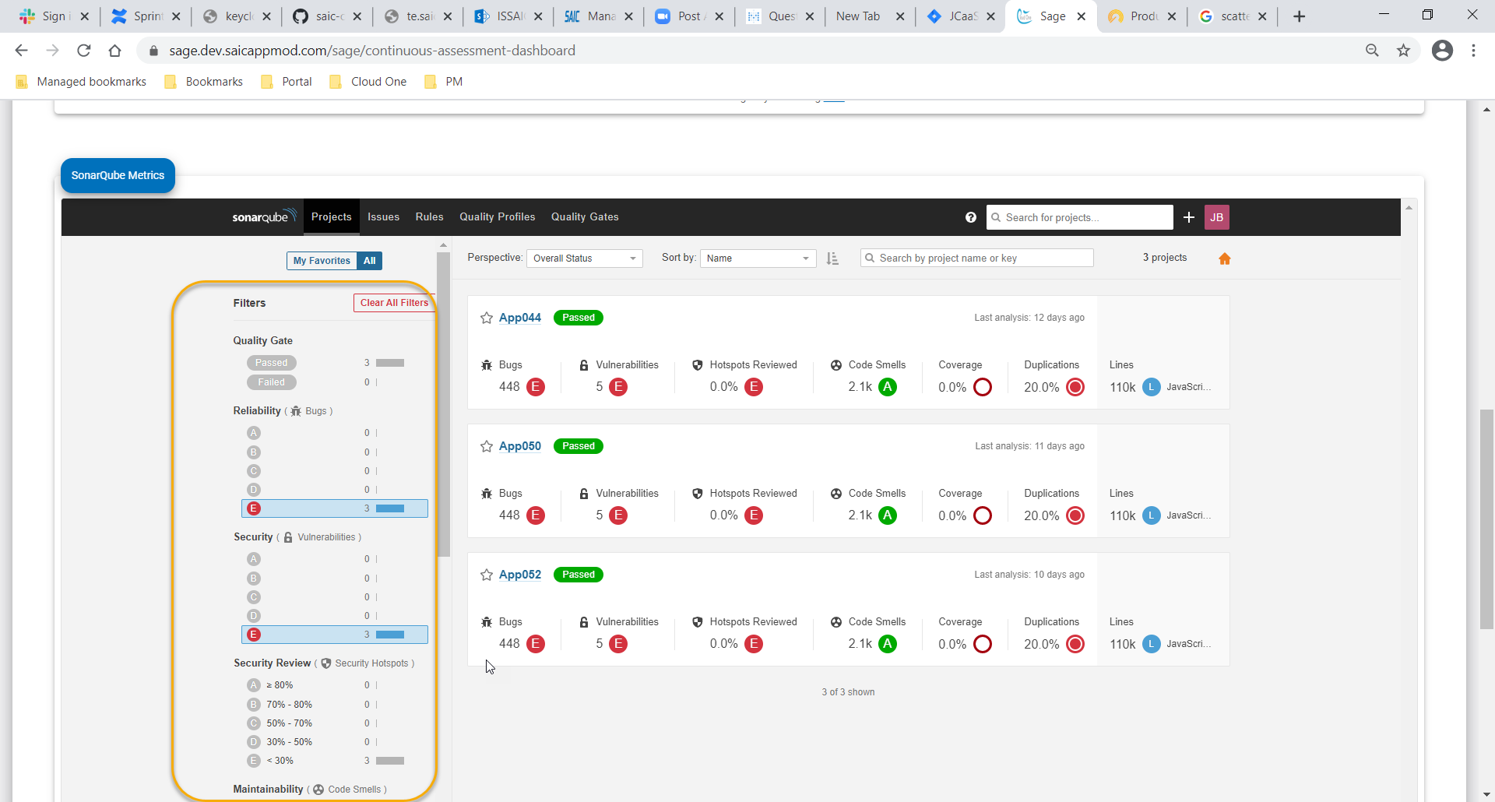Viewport: 1495px width, 802px height.
Task: Click App044 Code Smells A rating badge
Action: (888, 387)
